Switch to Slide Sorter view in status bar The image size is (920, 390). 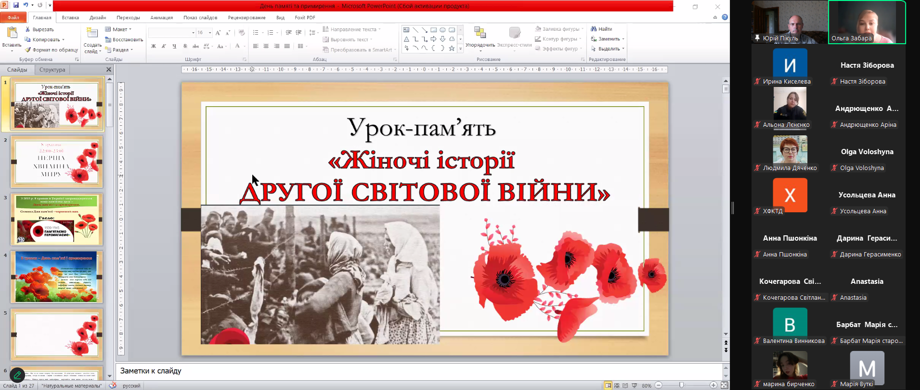pos(617,385)
